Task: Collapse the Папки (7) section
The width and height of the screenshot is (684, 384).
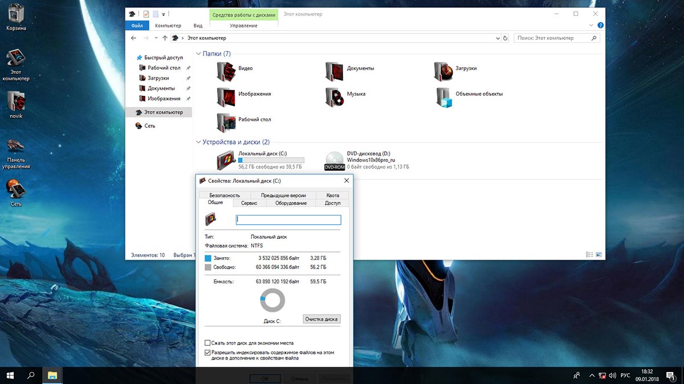Action: point(199,54)
